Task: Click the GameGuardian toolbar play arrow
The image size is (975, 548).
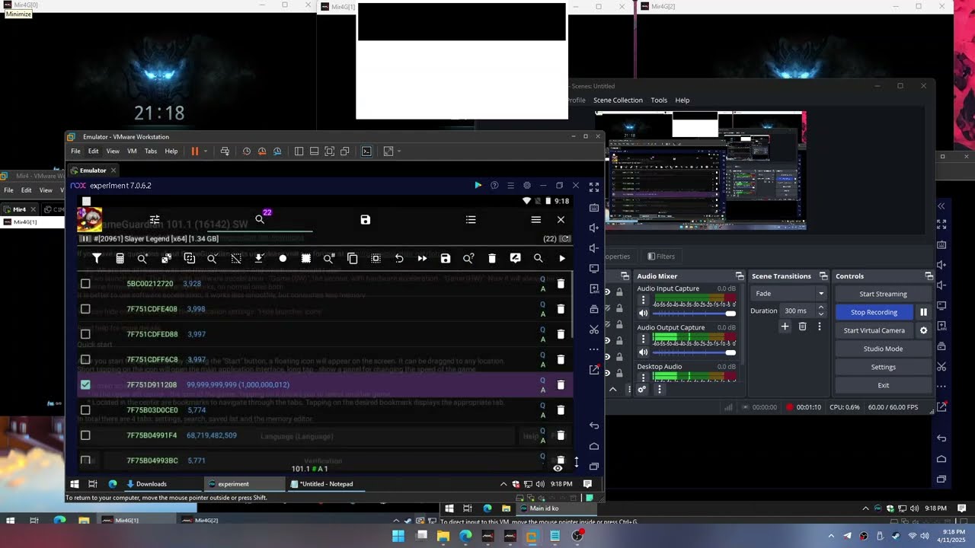Action: [x=562, y=259]
